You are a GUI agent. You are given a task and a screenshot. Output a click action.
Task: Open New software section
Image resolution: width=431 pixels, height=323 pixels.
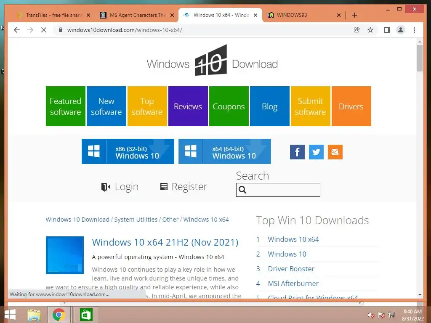click(106, 106)
